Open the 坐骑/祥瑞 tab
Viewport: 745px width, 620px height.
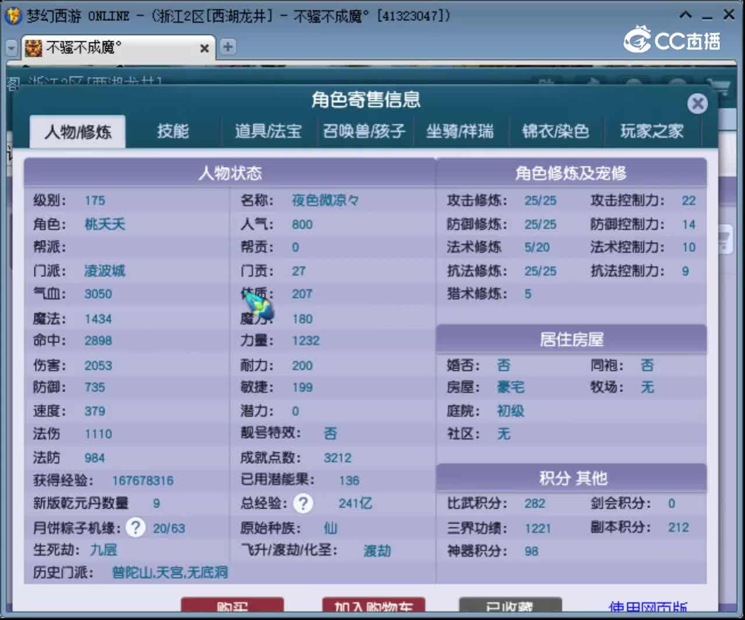coord(460,131)
